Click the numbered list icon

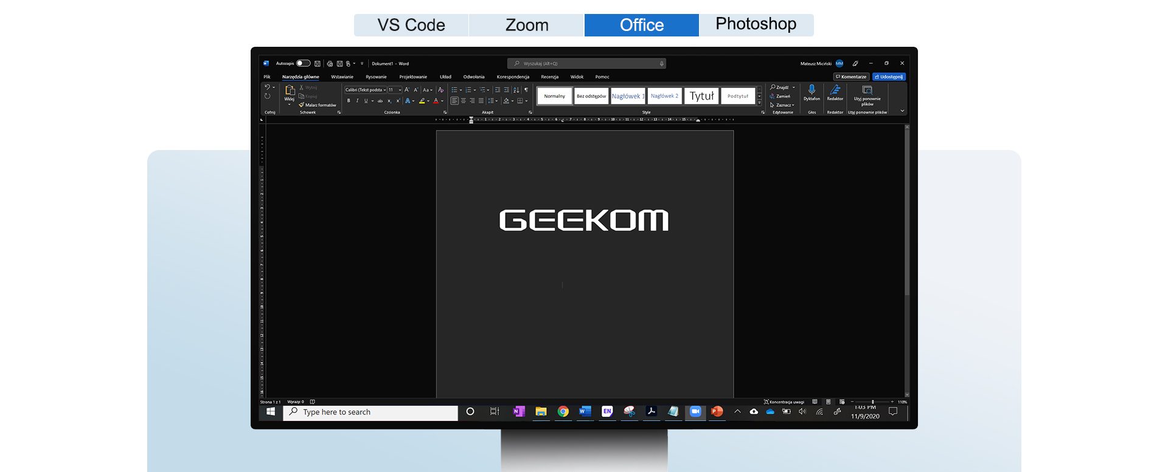468,90
